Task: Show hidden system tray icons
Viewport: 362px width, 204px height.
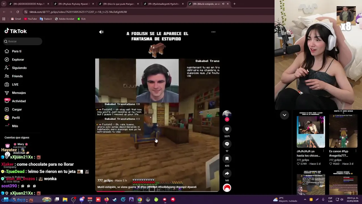Action: point(305,200)
